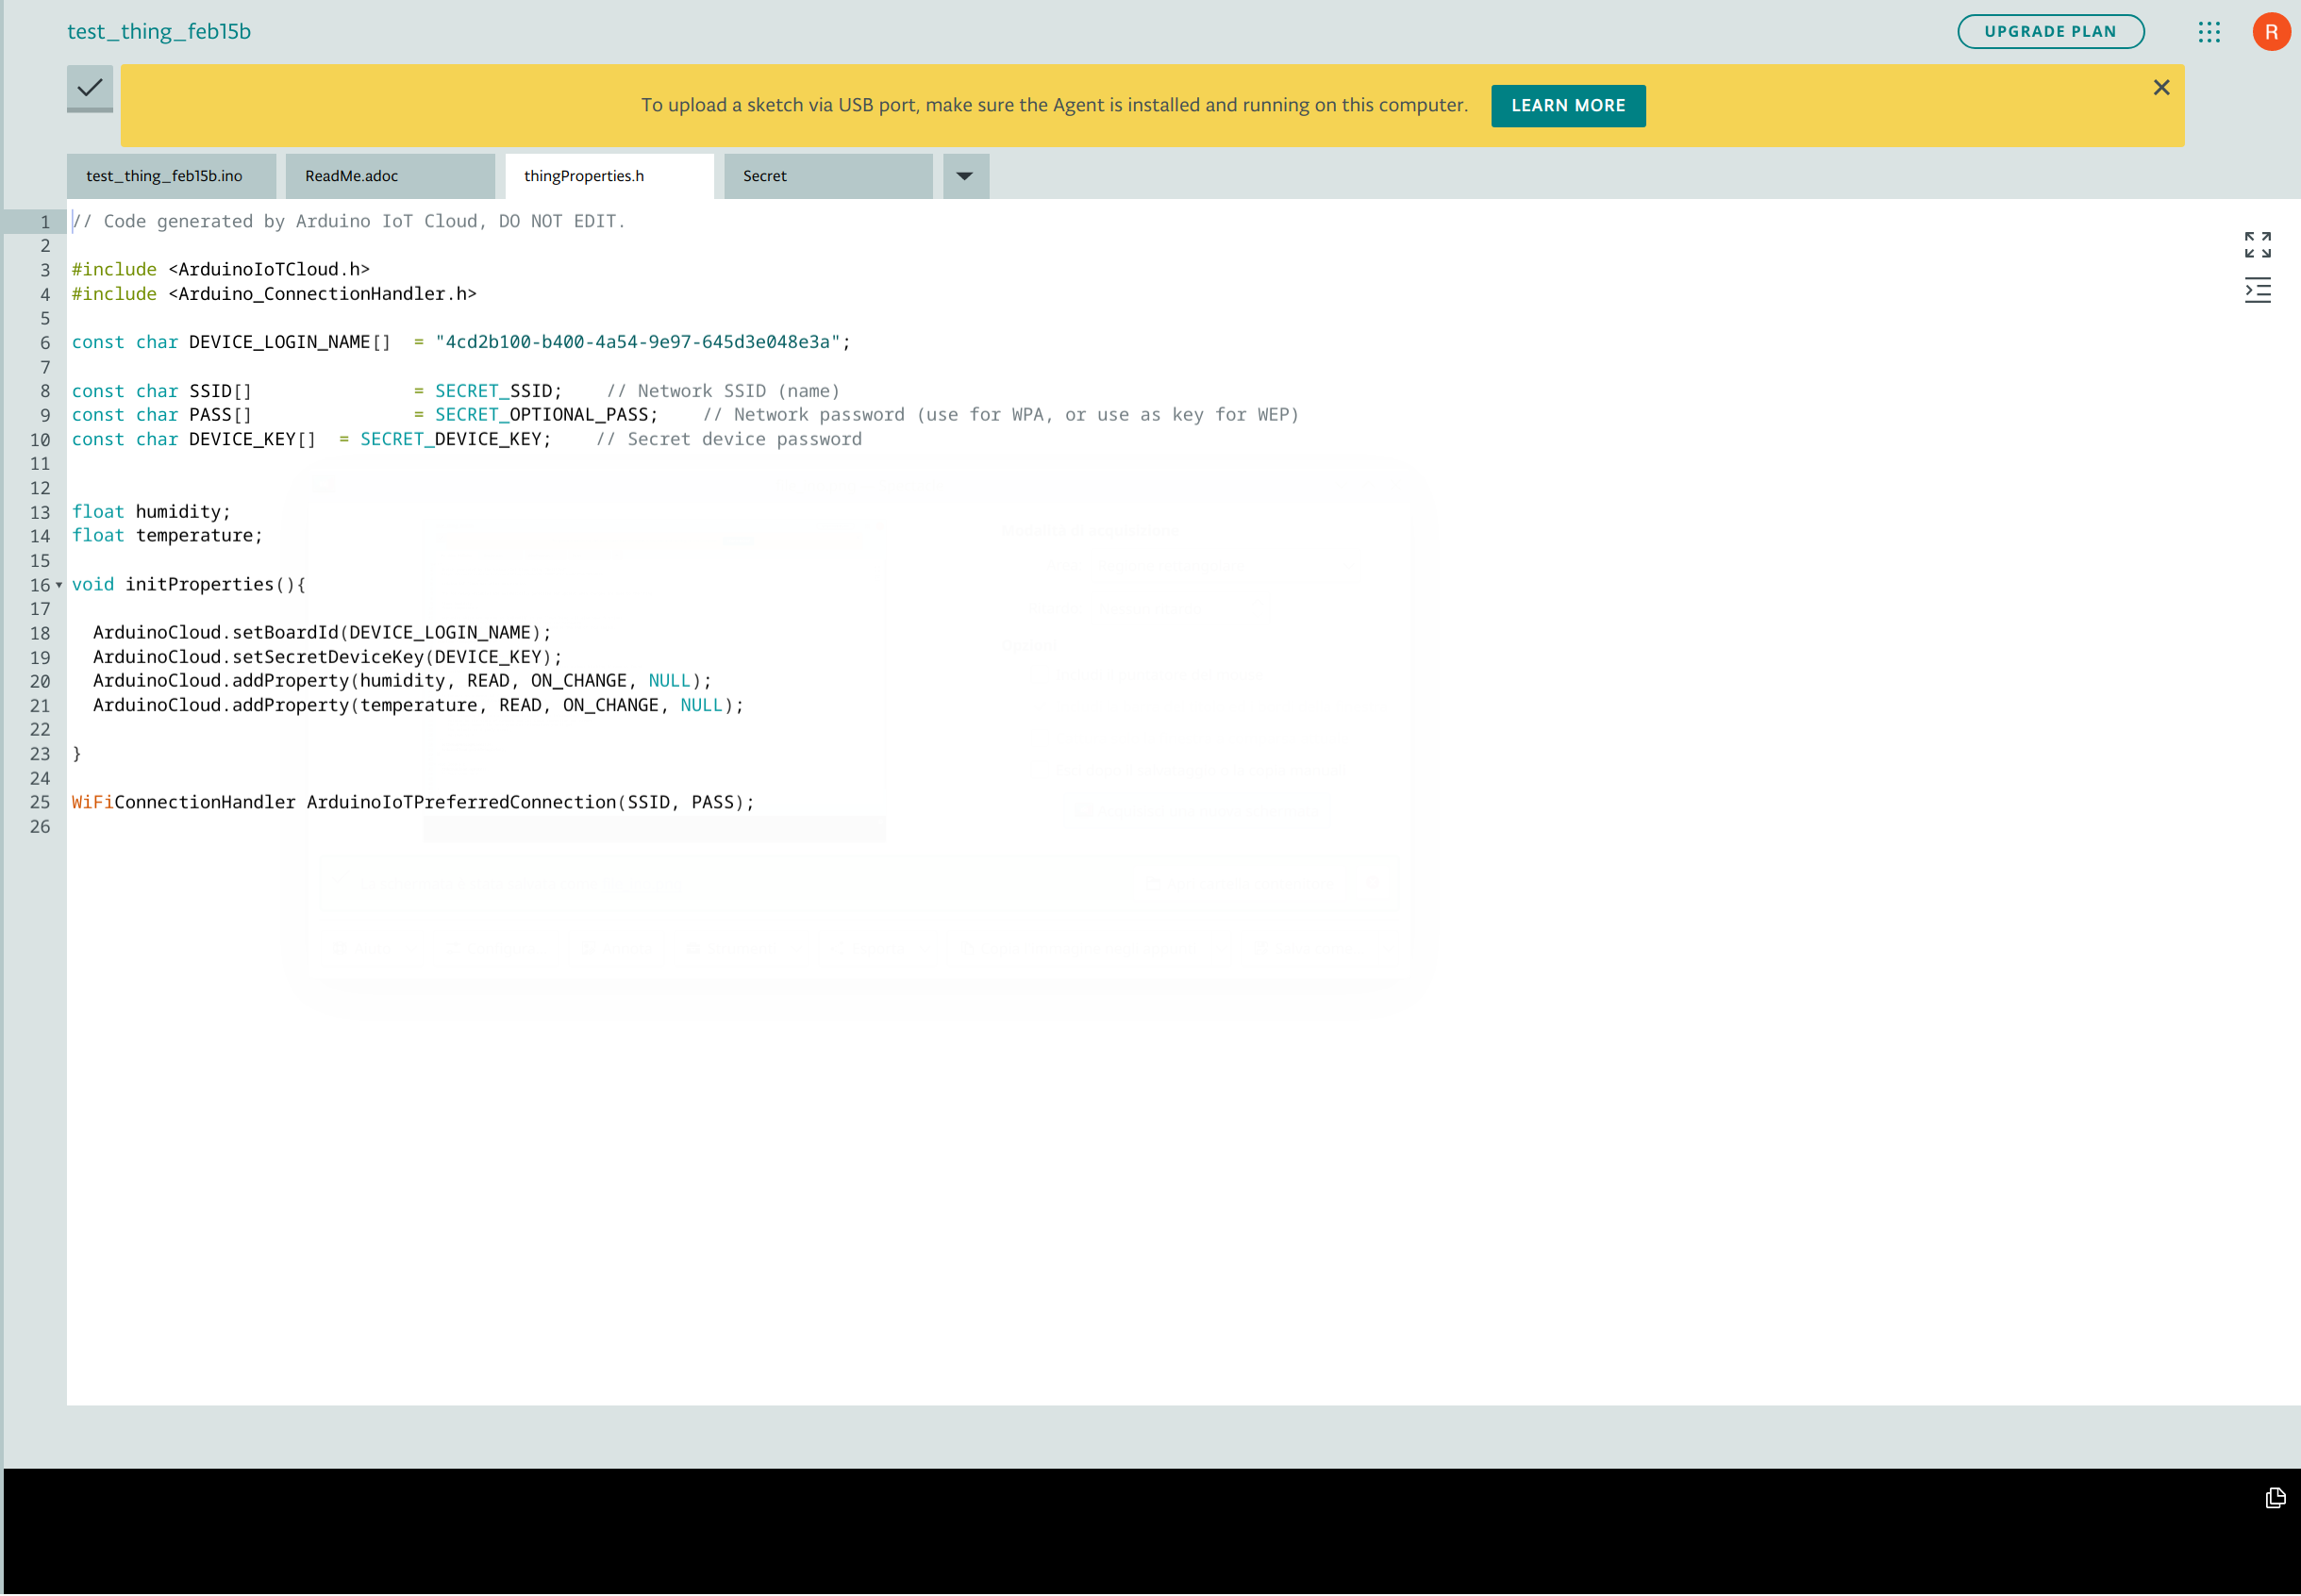Click the Learn More button
The image size is (2301, 1596).
point(1567,105)
